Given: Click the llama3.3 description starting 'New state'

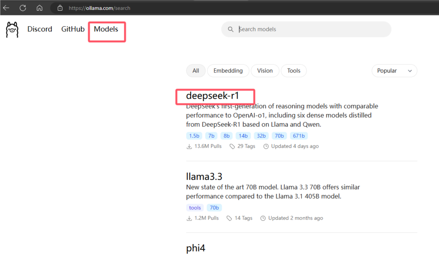Looking at the screenshot, I should pyautogui.click(x=273, y=191).
